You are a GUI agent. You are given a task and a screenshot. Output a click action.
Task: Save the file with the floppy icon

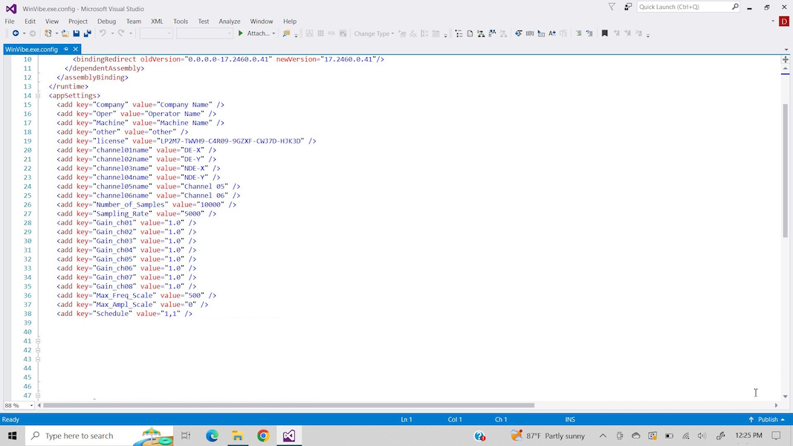click(x=77, y=33)
